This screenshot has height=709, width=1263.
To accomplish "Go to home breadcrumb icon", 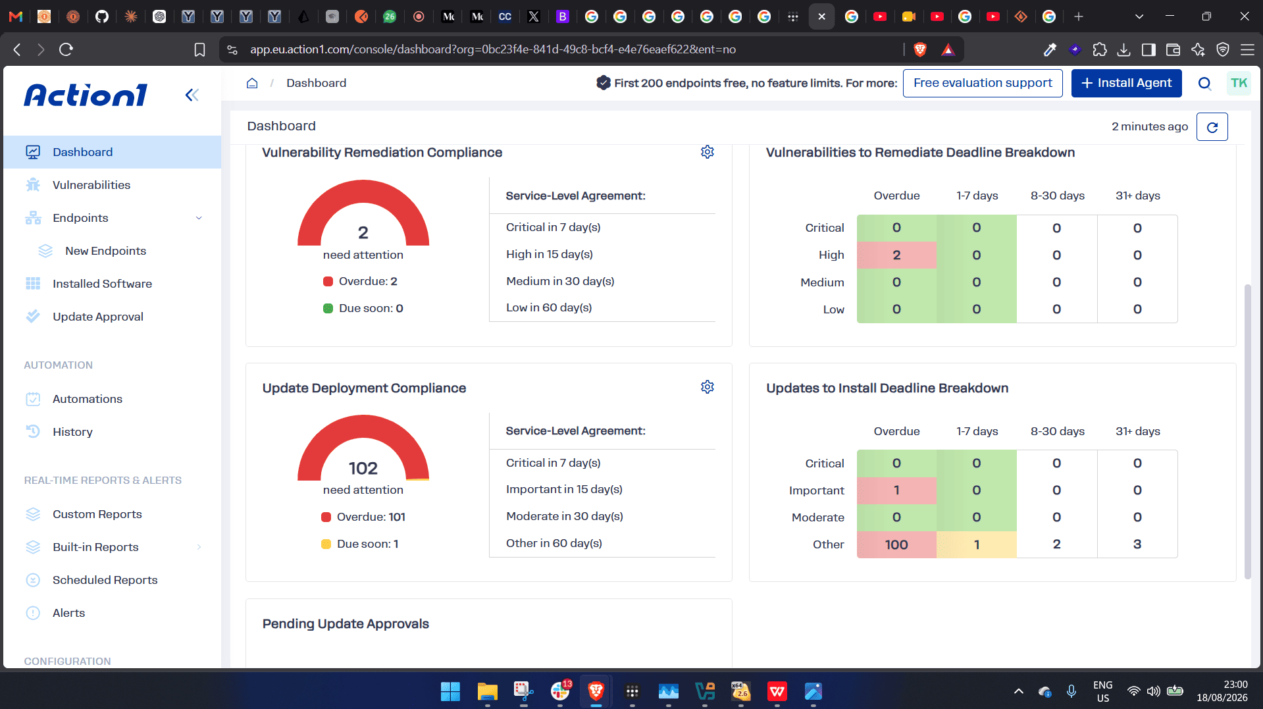I will pyautogui.click(x=252, y=83).
